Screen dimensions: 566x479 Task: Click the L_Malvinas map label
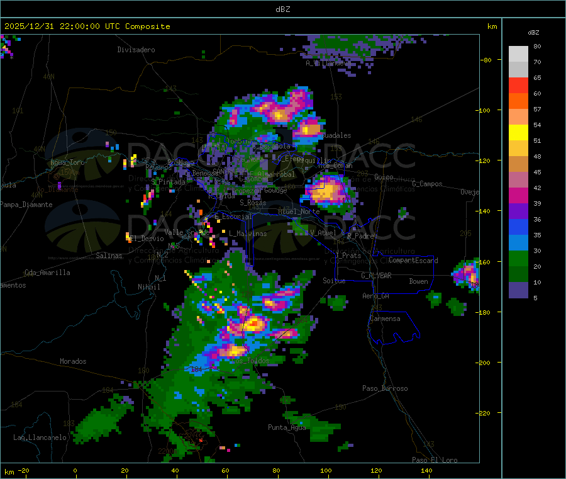[x=248, y=234]
